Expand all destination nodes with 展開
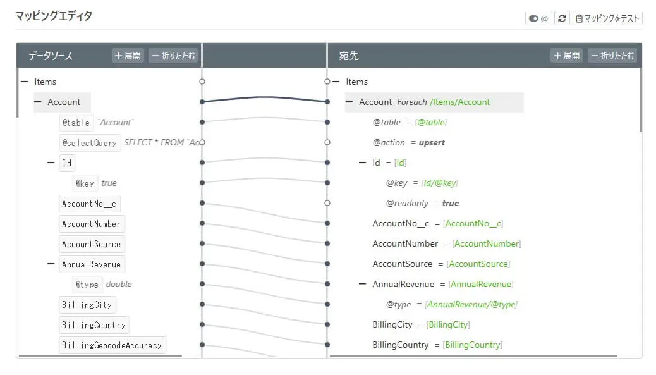The height and width of the screenshot is (375, 656). [566, 56]
